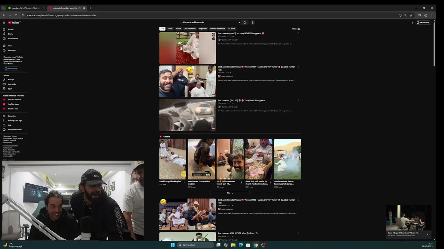This screenshot has height=249, width=444.
Task: Open Sport under Explorer
Action: click(x=10, y=89)
